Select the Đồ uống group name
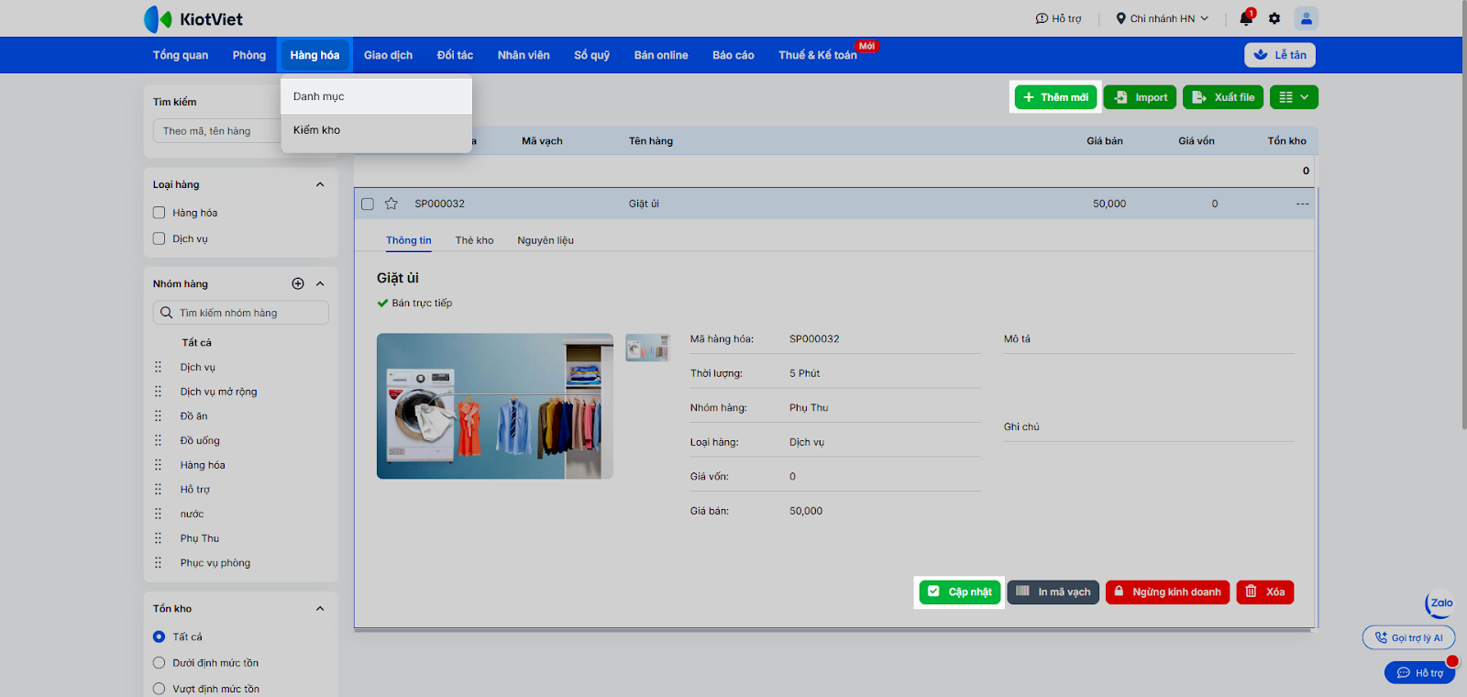This screenshot has width=1467, height=697. 200,440
